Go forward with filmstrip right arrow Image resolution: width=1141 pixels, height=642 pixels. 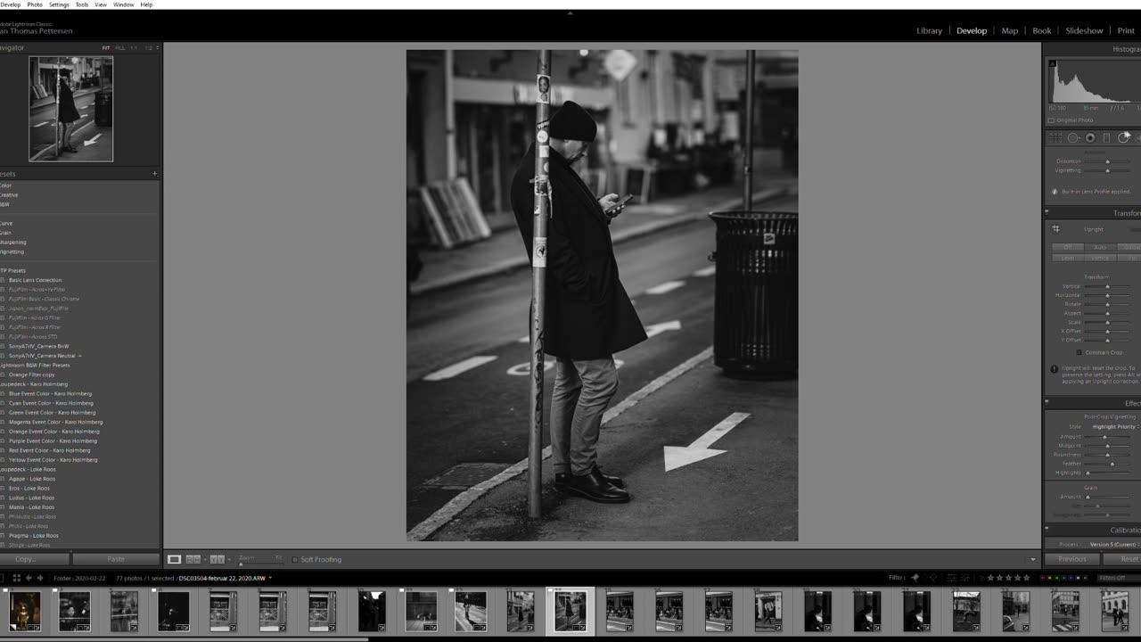pyautogui.click(x=38, y=578)
